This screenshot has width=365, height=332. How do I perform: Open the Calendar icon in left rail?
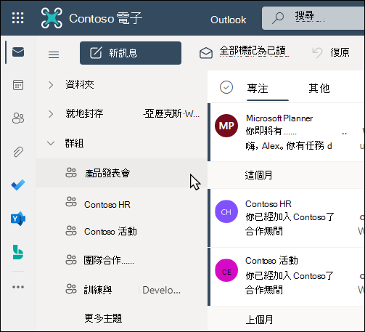(x=18, y=85)
